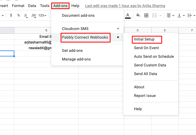Increase decimal places toolbar icon
Viewport: 196px width, 135px height.
(x=33, y=16)
